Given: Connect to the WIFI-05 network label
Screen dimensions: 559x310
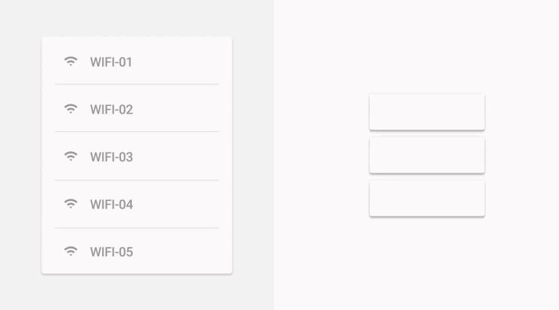Looking at the screenshot, I should coord(112,252).
